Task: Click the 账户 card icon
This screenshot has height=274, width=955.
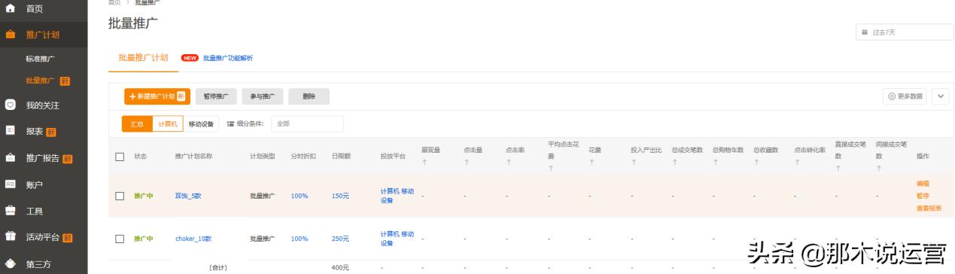Action: [10, 184]
